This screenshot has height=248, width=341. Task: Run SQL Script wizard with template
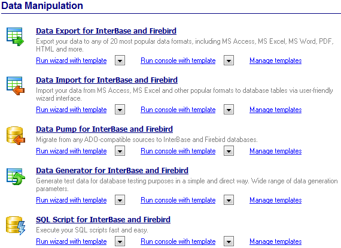tap(71, 241)
